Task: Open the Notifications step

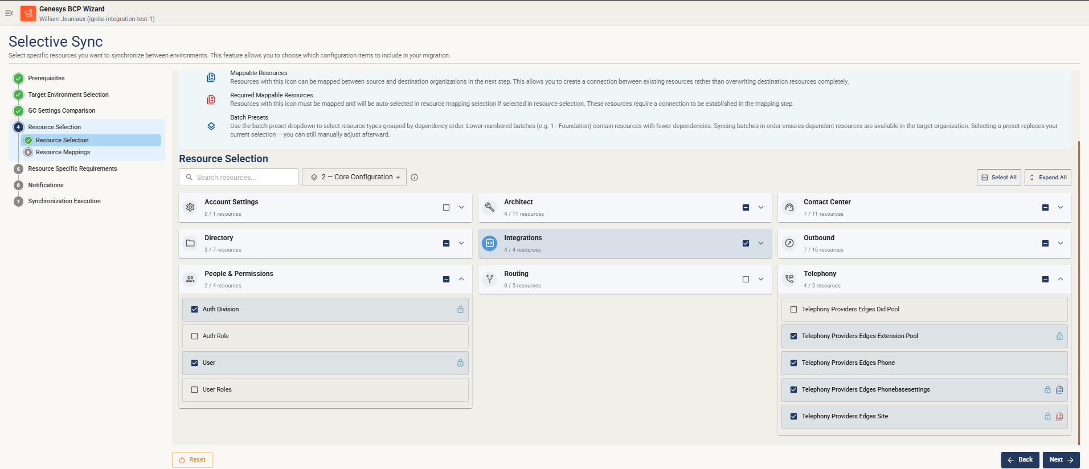Action: click(x=46, y=186)
